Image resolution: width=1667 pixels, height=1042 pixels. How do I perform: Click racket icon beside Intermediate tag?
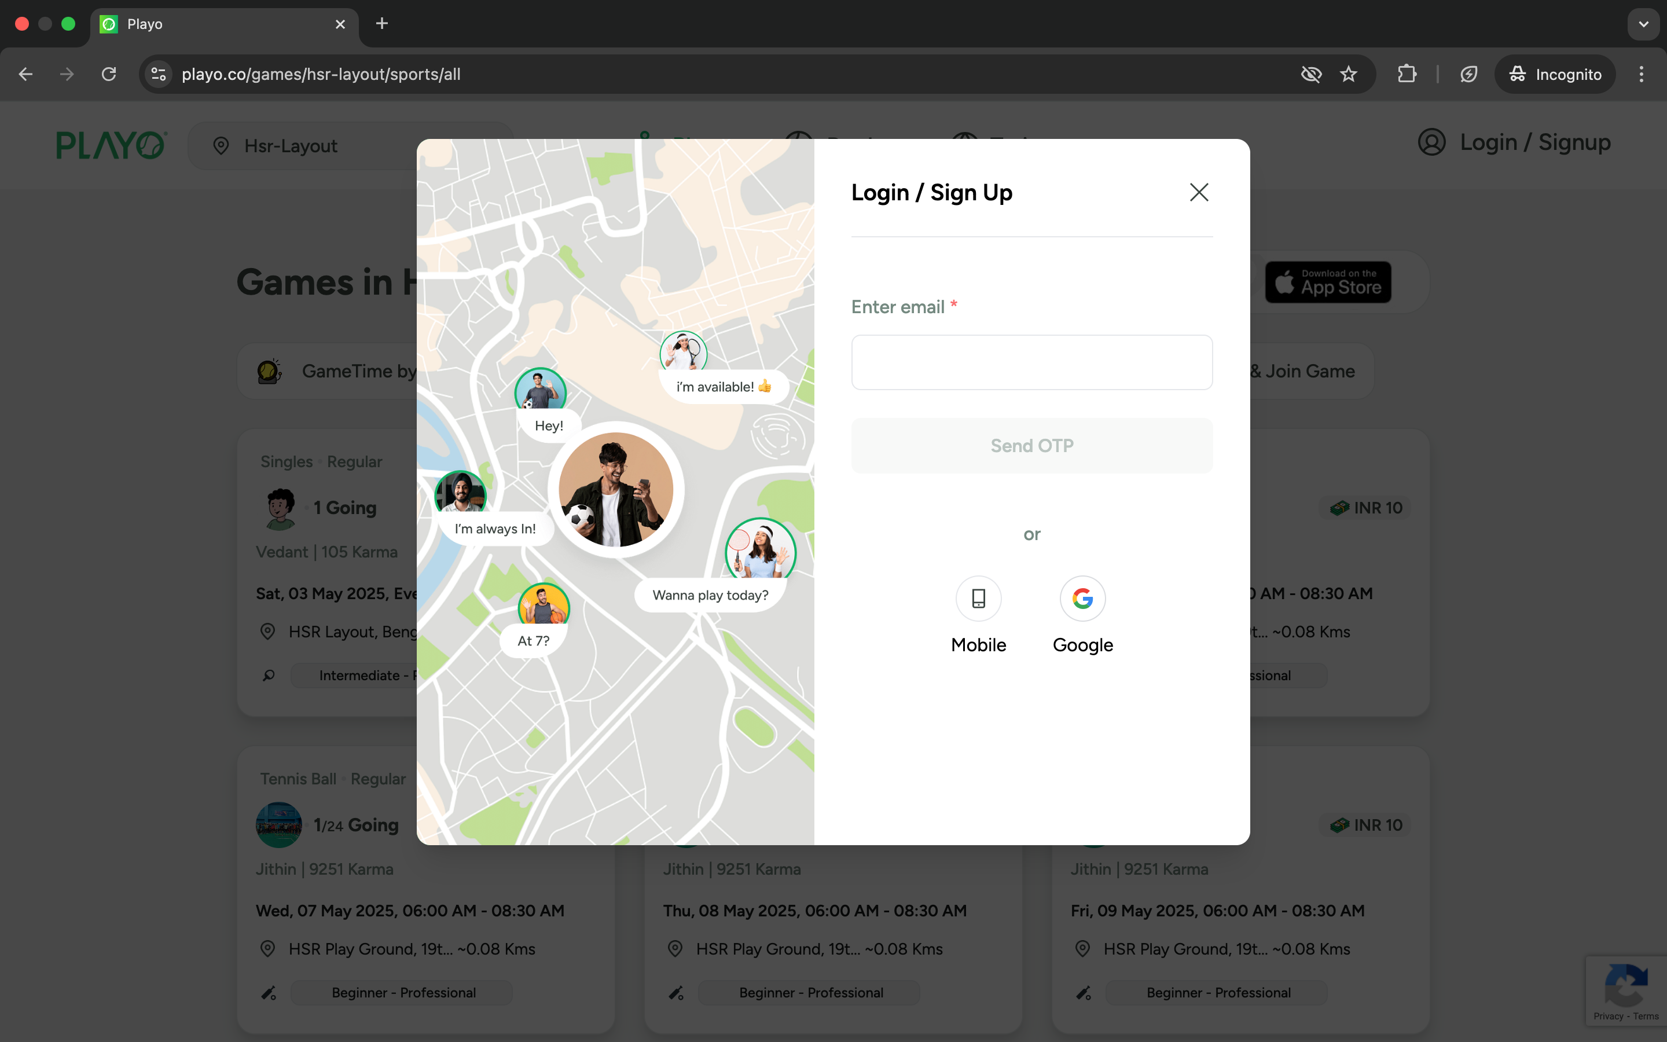269,676
